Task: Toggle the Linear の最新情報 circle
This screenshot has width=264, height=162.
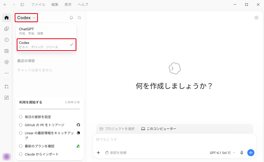Action: click(21, 133)
